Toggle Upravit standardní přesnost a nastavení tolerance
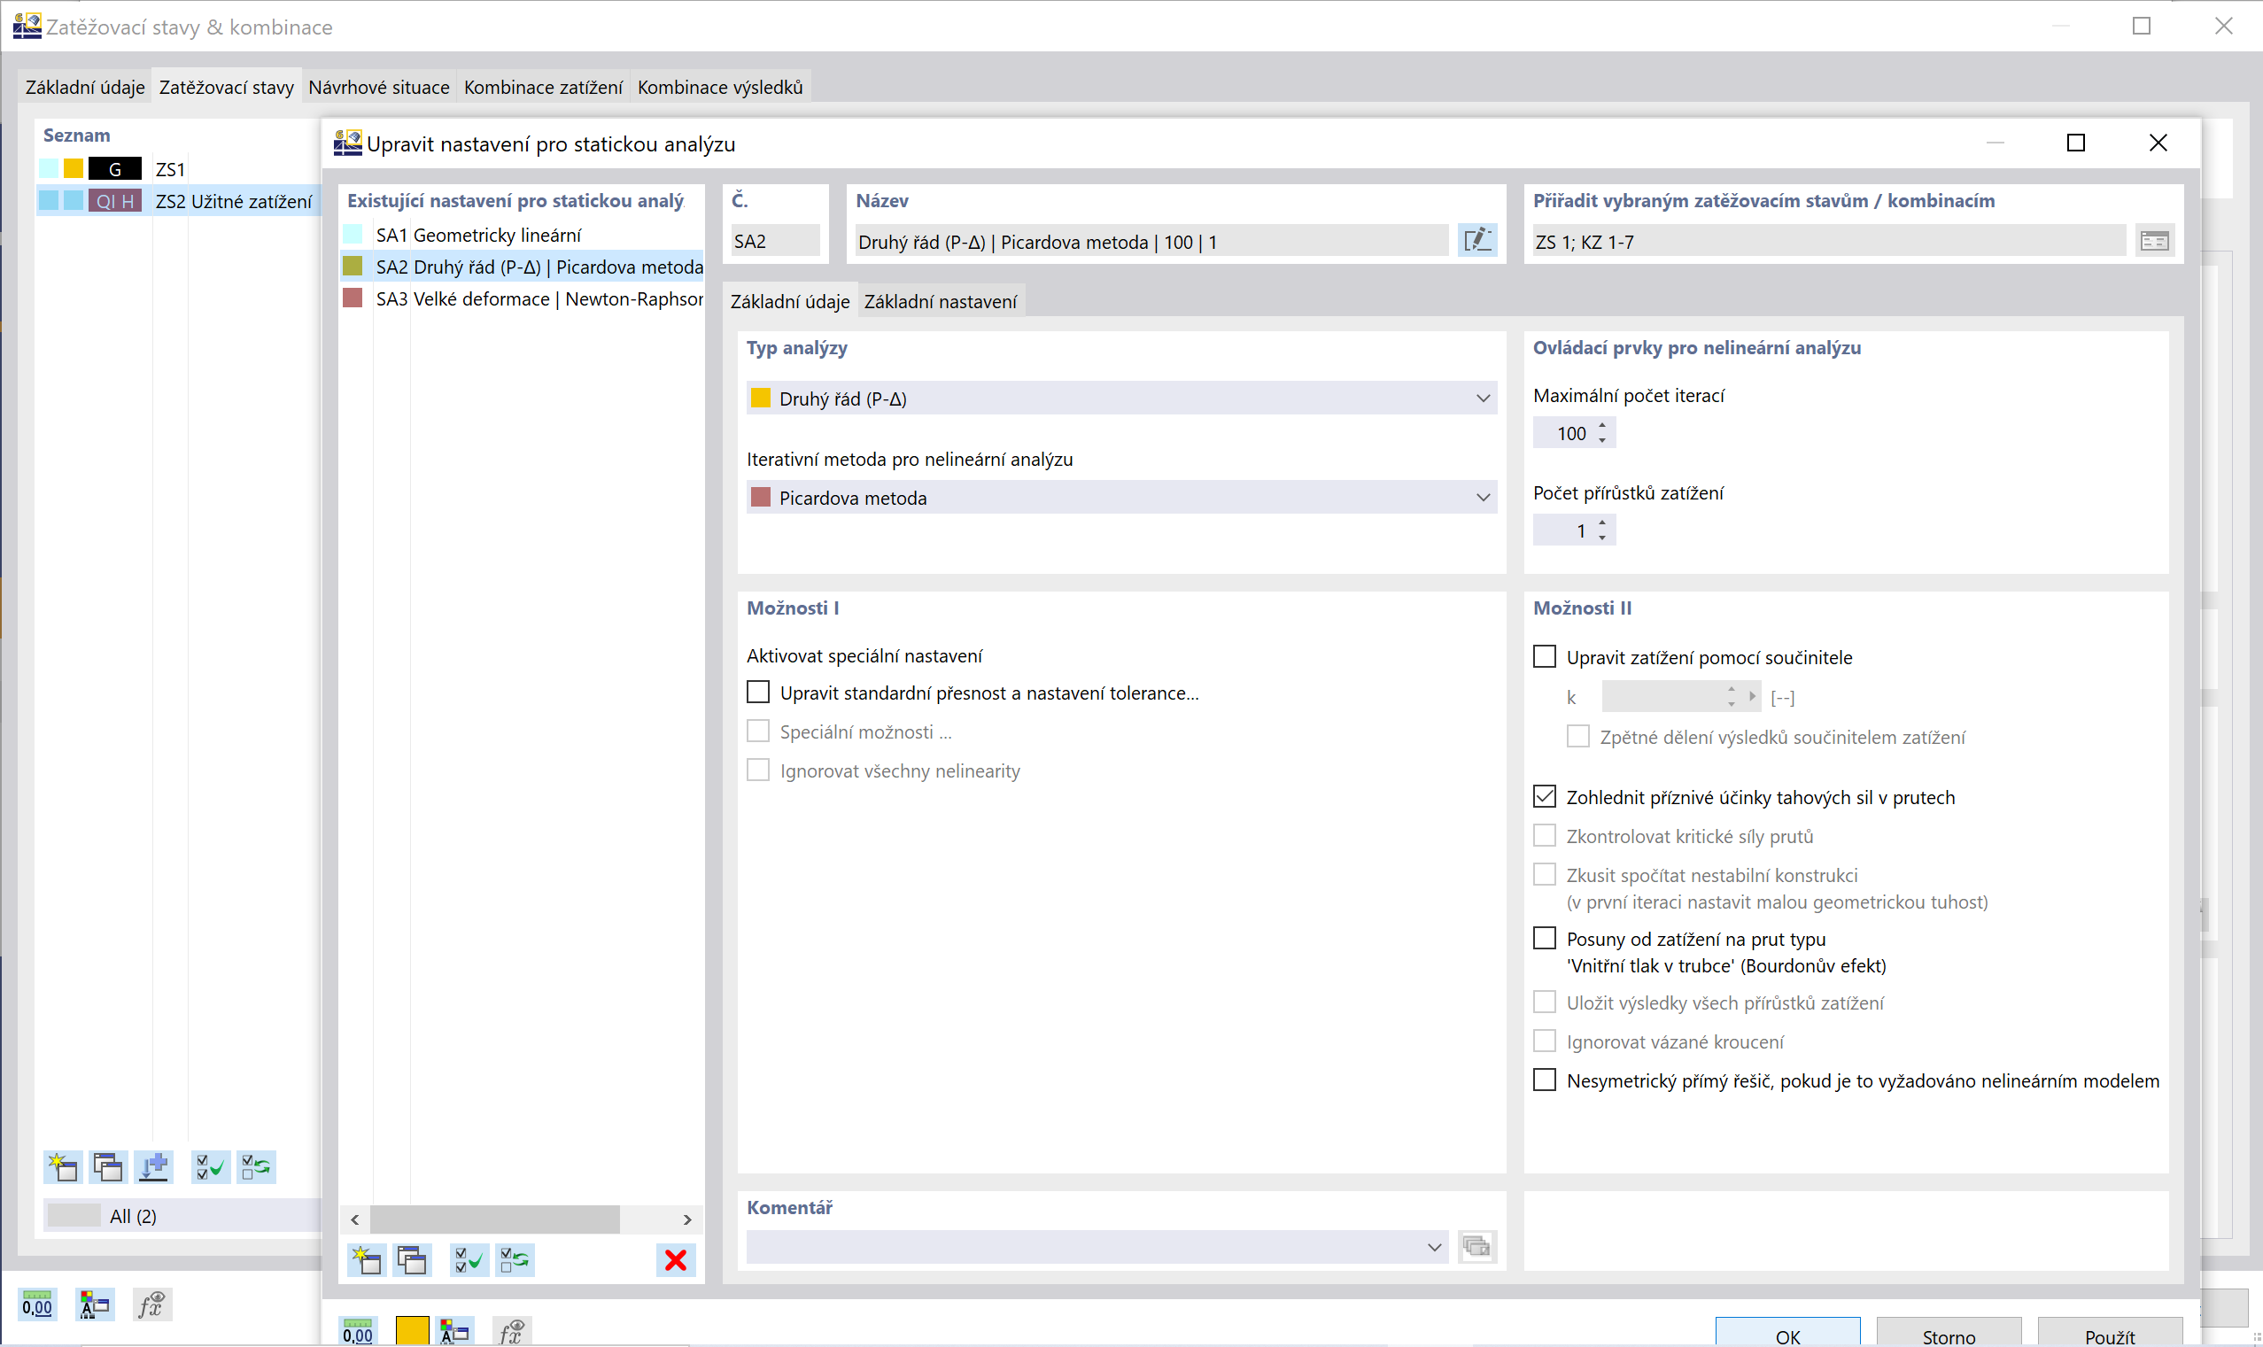Image resolution: width=2263 pixels, height=1347 pixels. [x=758, y=693]
